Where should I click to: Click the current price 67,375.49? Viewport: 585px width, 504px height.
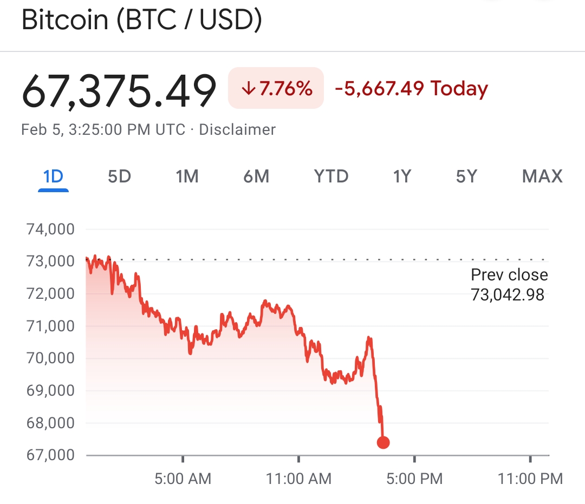point(119,90)
